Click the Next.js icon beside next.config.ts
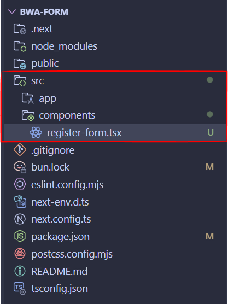 pos(20,219)
